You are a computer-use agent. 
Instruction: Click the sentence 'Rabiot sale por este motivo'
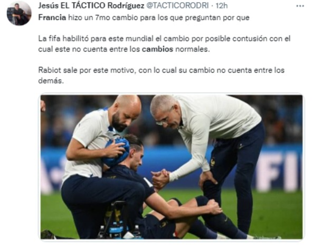(x=87, y=70)
